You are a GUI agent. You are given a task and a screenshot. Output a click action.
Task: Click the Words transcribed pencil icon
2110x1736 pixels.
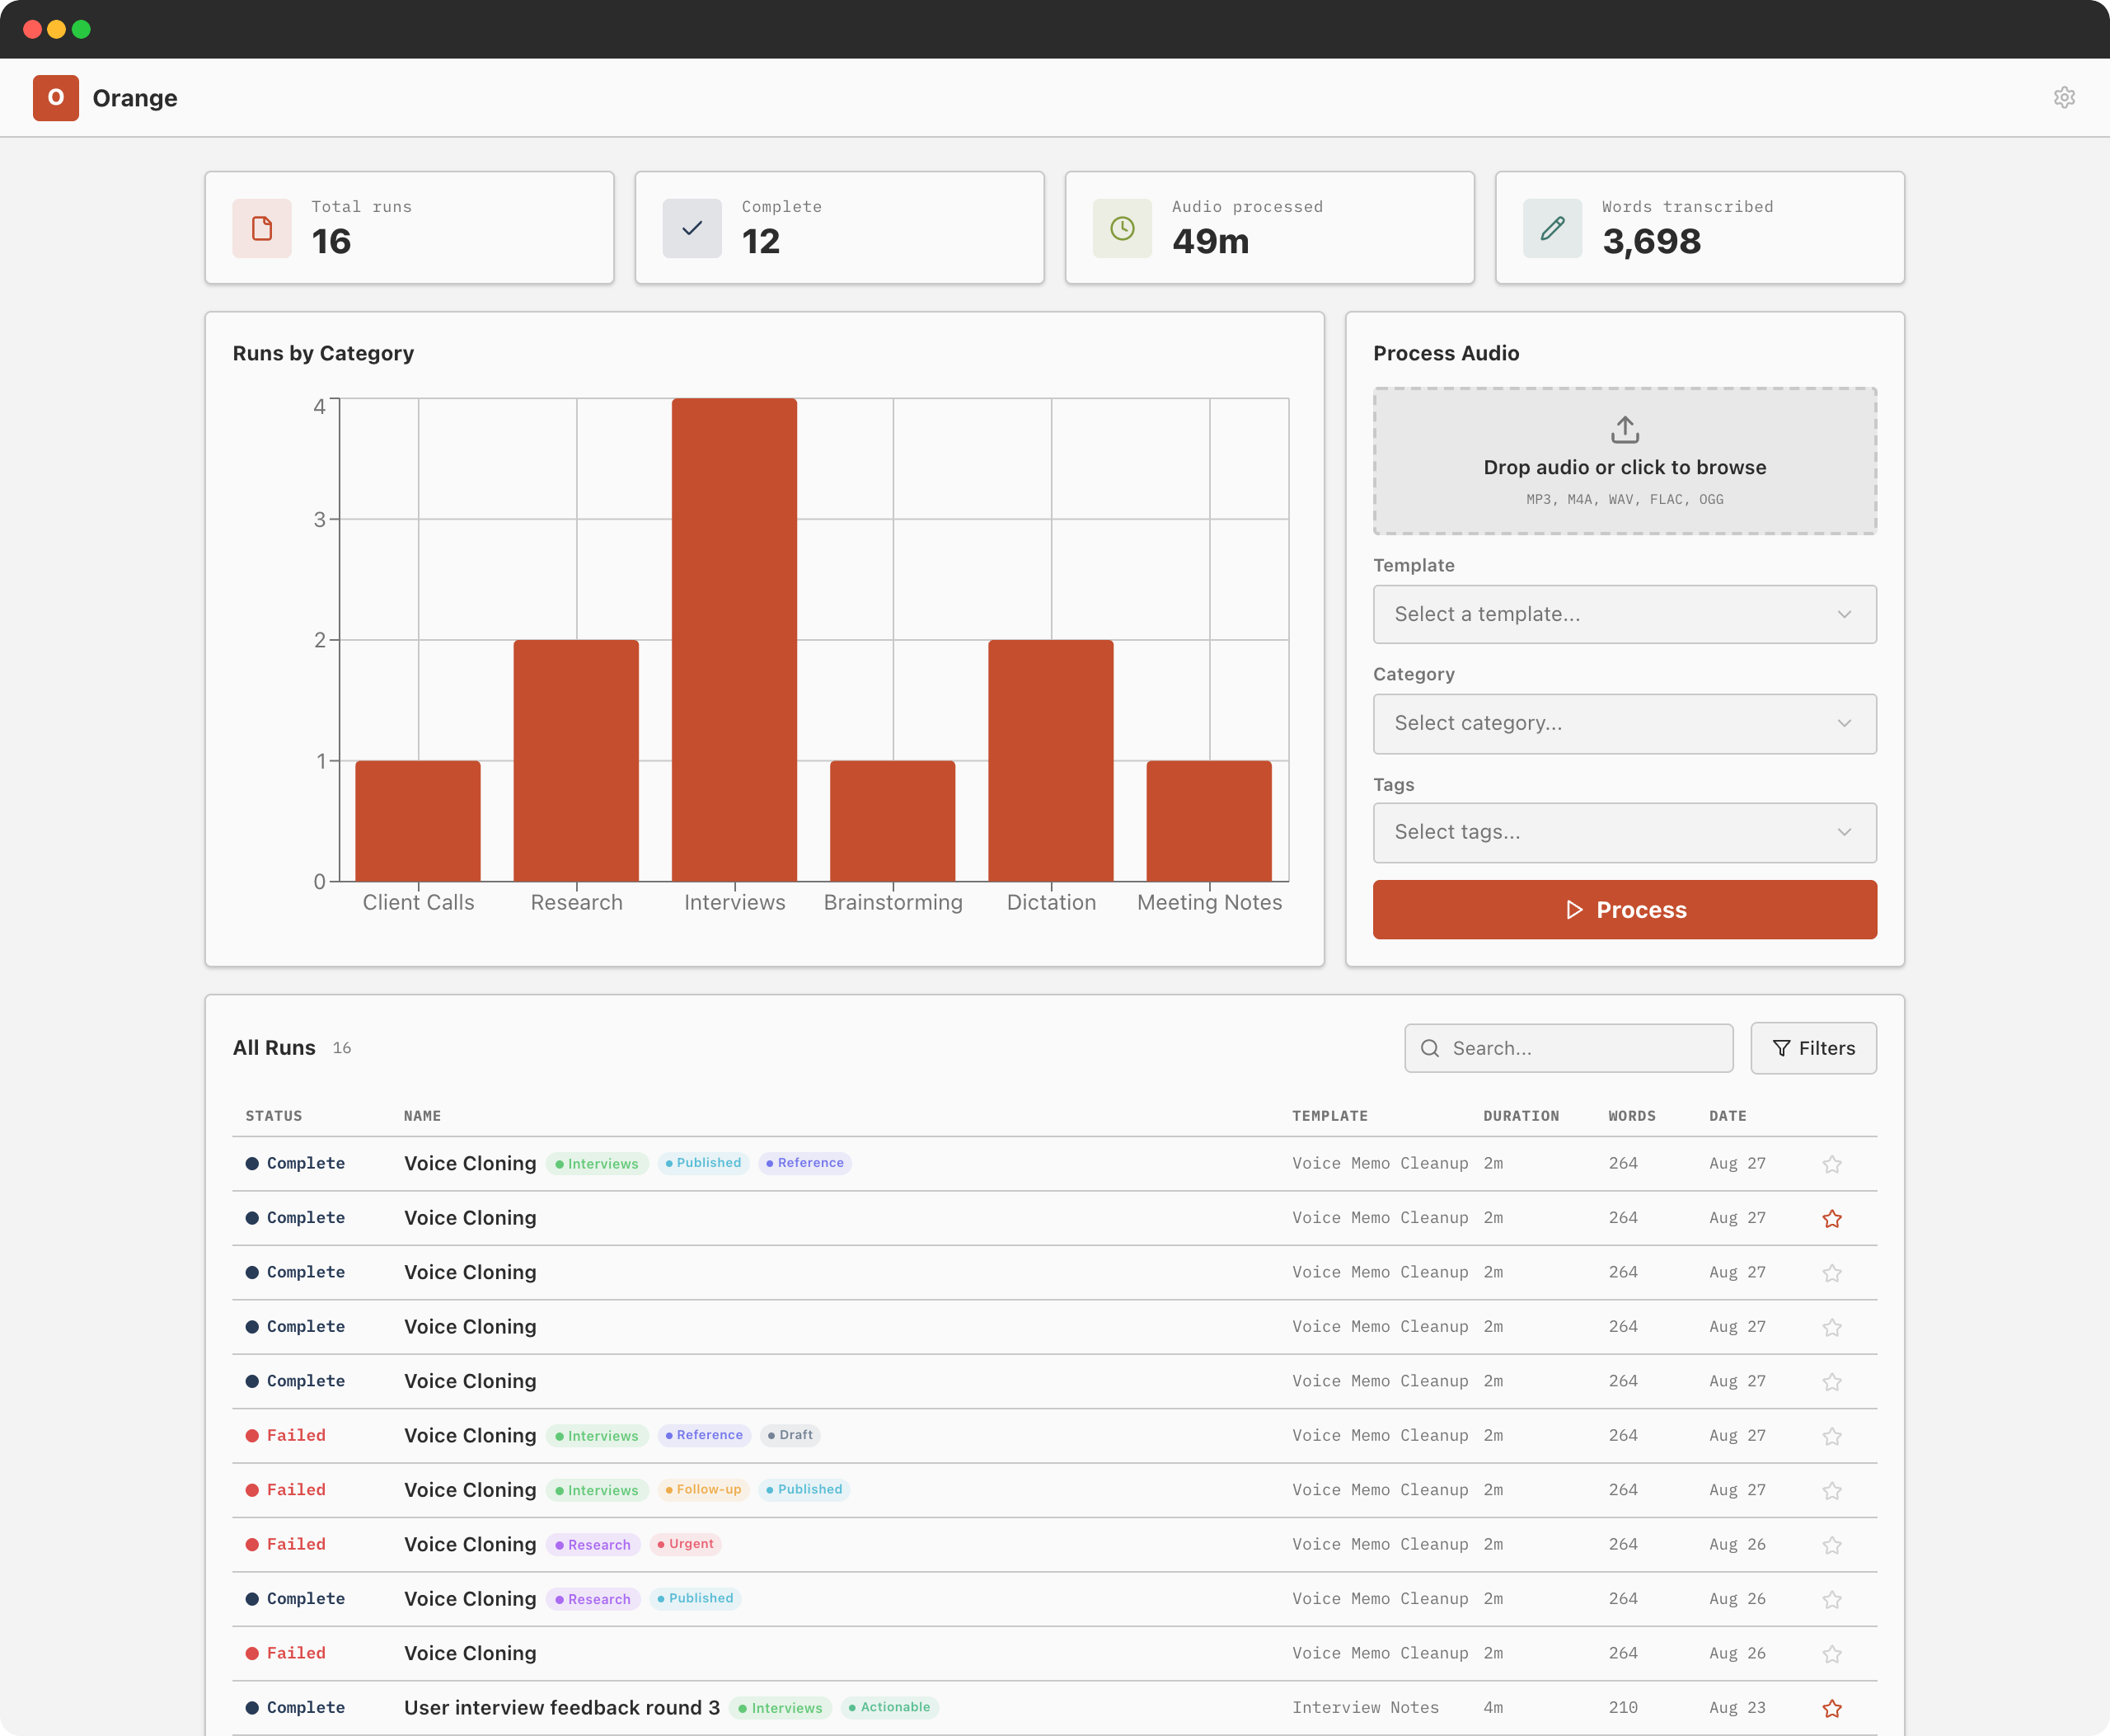[x=1552, y=228]
